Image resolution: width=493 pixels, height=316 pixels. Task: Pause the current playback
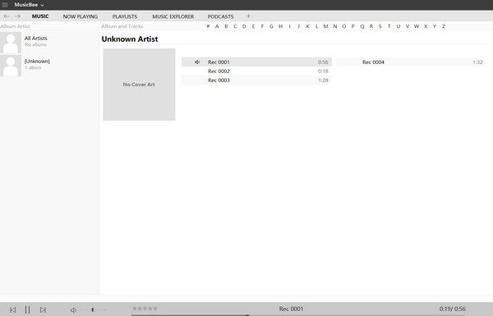pyautogui.click(x=27, y=309)
